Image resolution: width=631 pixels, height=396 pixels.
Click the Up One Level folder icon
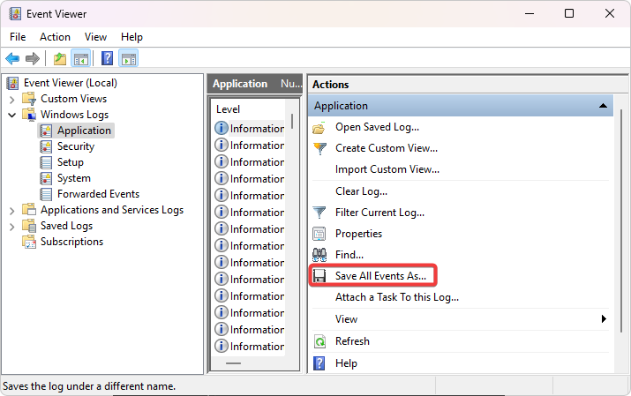[59, 59]
